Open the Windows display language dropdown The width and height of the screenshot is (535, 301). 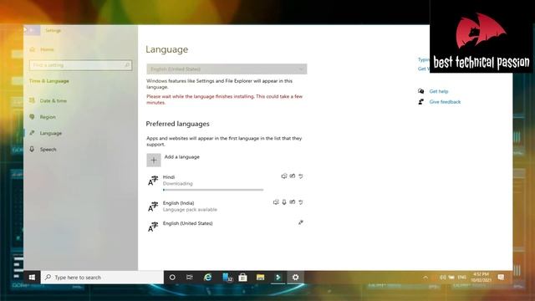point(227,69)
